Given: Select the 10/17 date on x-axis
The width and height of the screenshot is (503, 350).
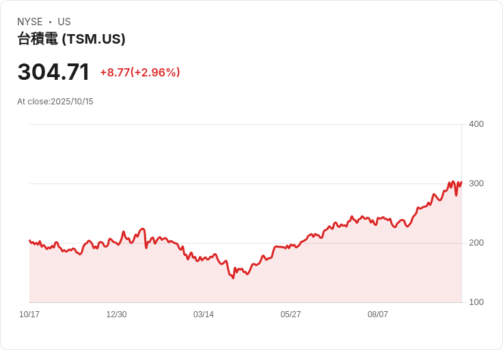Looking at the screenshot, I should point(29,315).
